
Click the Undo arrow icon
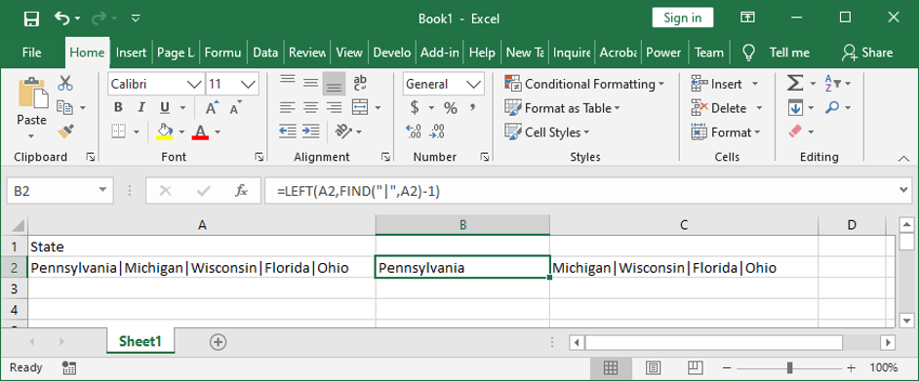pos(61,19)
